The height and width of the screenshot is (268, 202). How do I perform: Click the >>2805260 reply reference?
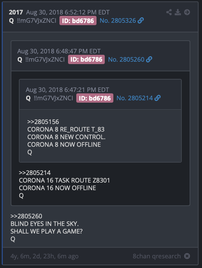point(26,216)
